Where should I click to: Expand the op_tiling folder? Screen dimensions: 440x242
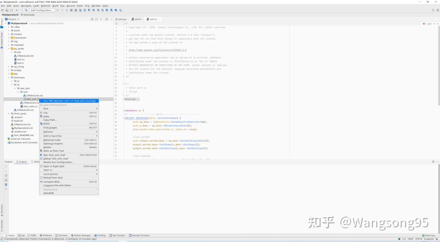pos(9,67)
